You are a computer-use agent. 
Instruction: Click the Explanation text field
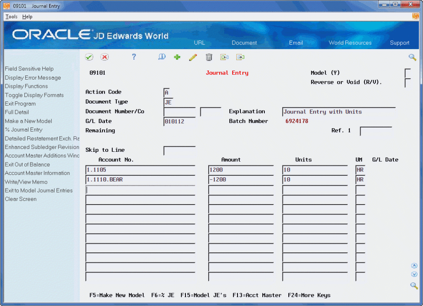pyautogui.click(x=339, y=112)
